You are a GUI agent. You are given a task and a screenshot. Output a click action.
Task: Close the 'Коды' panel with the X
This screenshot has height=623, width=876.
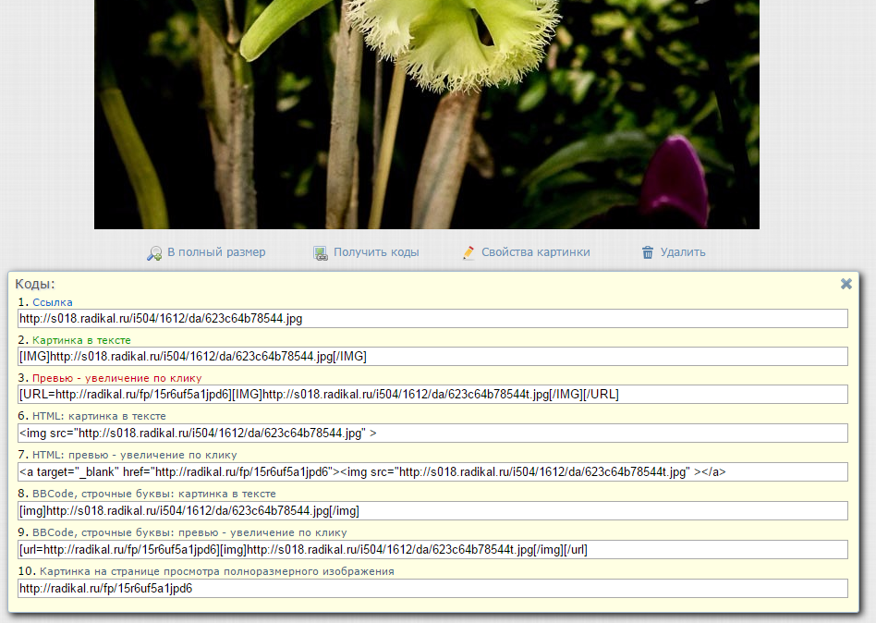click(x=846, y=284)
